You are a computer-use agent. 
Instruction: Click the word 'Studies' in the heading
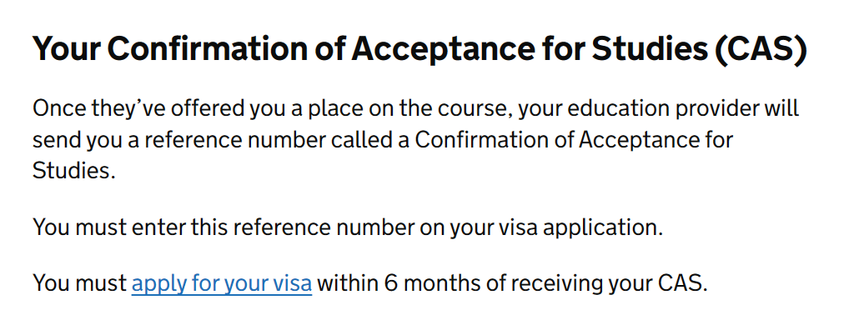click(649, 49)
